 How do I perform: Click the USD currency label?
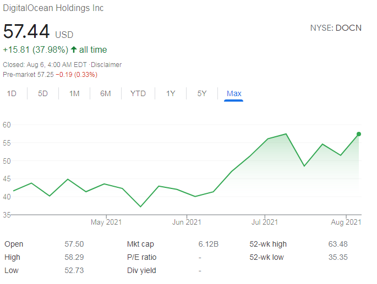tap(64, 35)
